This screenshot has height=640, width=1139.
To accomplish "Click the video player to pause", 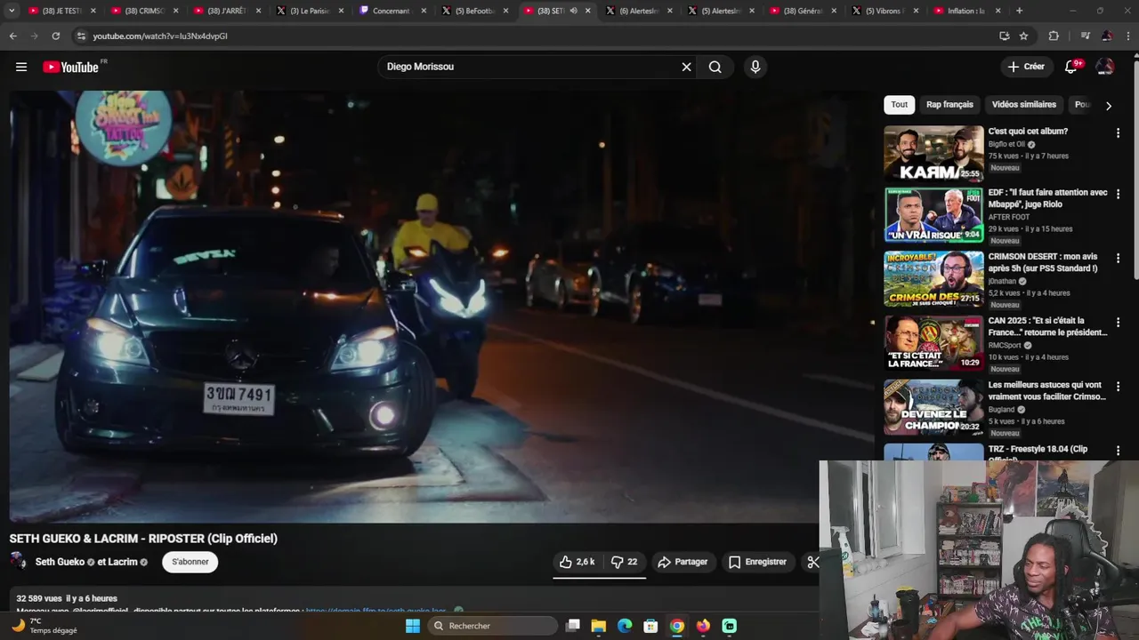I will (x=442, y=307).
